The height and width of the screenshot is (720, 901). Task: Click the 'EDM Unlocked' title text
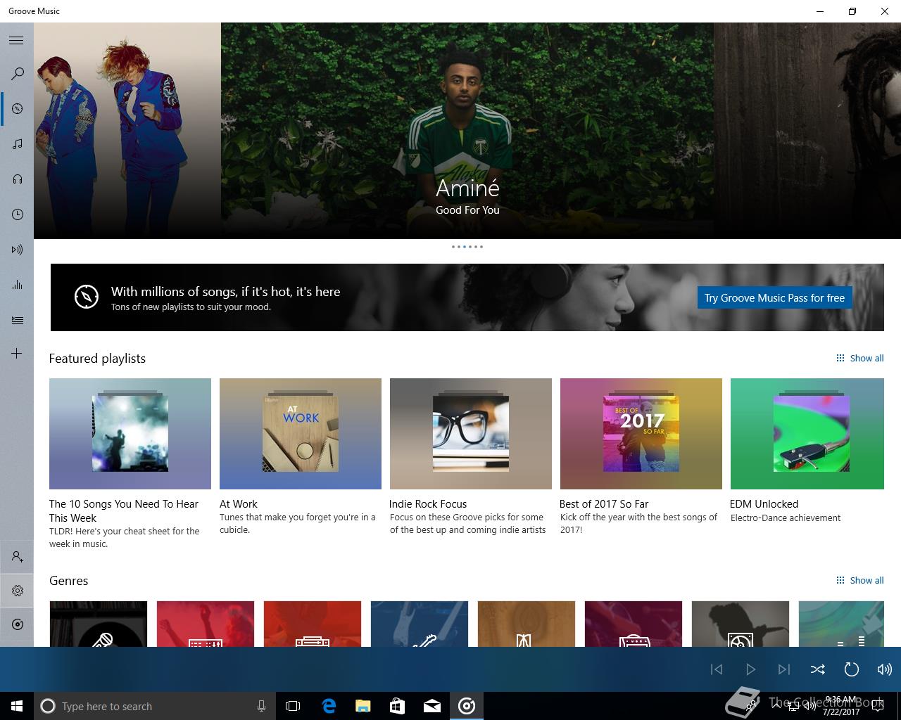pyautogui.click(x=764, y=503)
